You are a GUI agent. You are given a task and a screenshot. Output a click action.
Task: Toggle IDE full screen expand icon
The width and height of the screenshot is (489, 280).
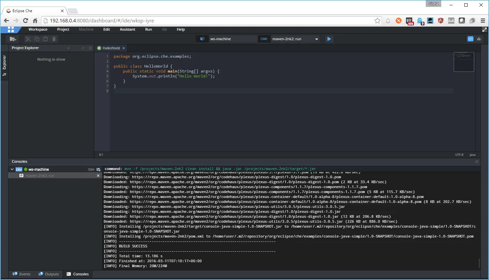(x=484, y=30)
